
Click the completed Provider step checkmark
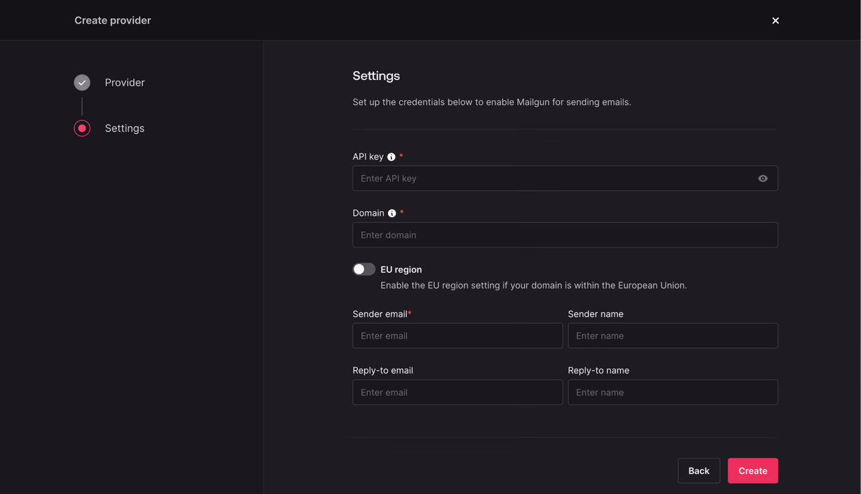(82, 82)
